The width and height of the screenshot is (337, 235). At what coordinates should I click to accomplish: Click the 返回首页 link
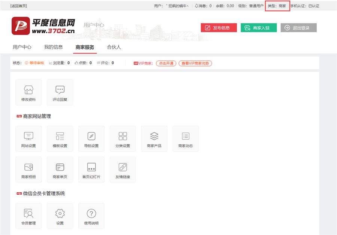(x=19, y=6)
